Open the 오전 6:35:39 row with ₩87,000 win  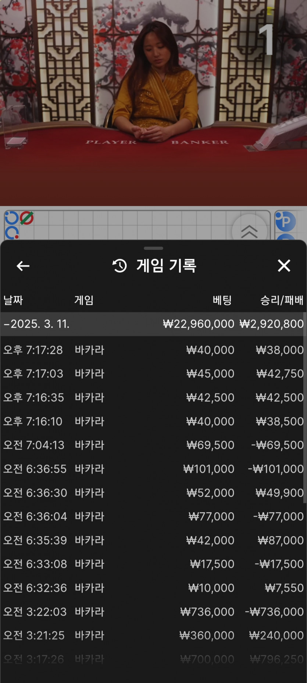point(153,540)
